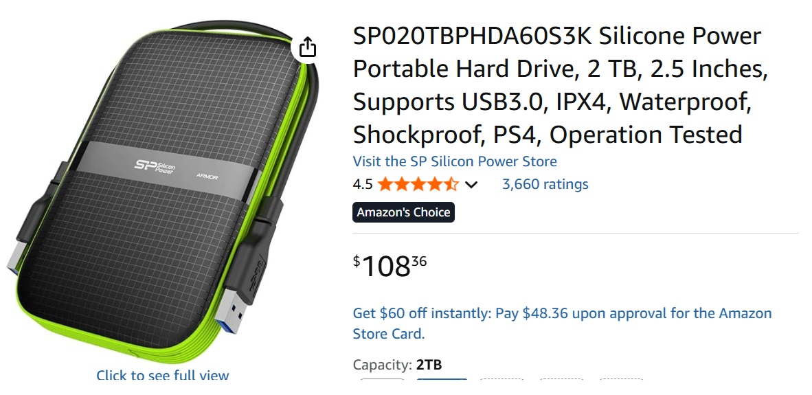Click the SP Silicon Power logo on drive
The height and width of the screenshot is (395, 812).
[x=155, y=167]
